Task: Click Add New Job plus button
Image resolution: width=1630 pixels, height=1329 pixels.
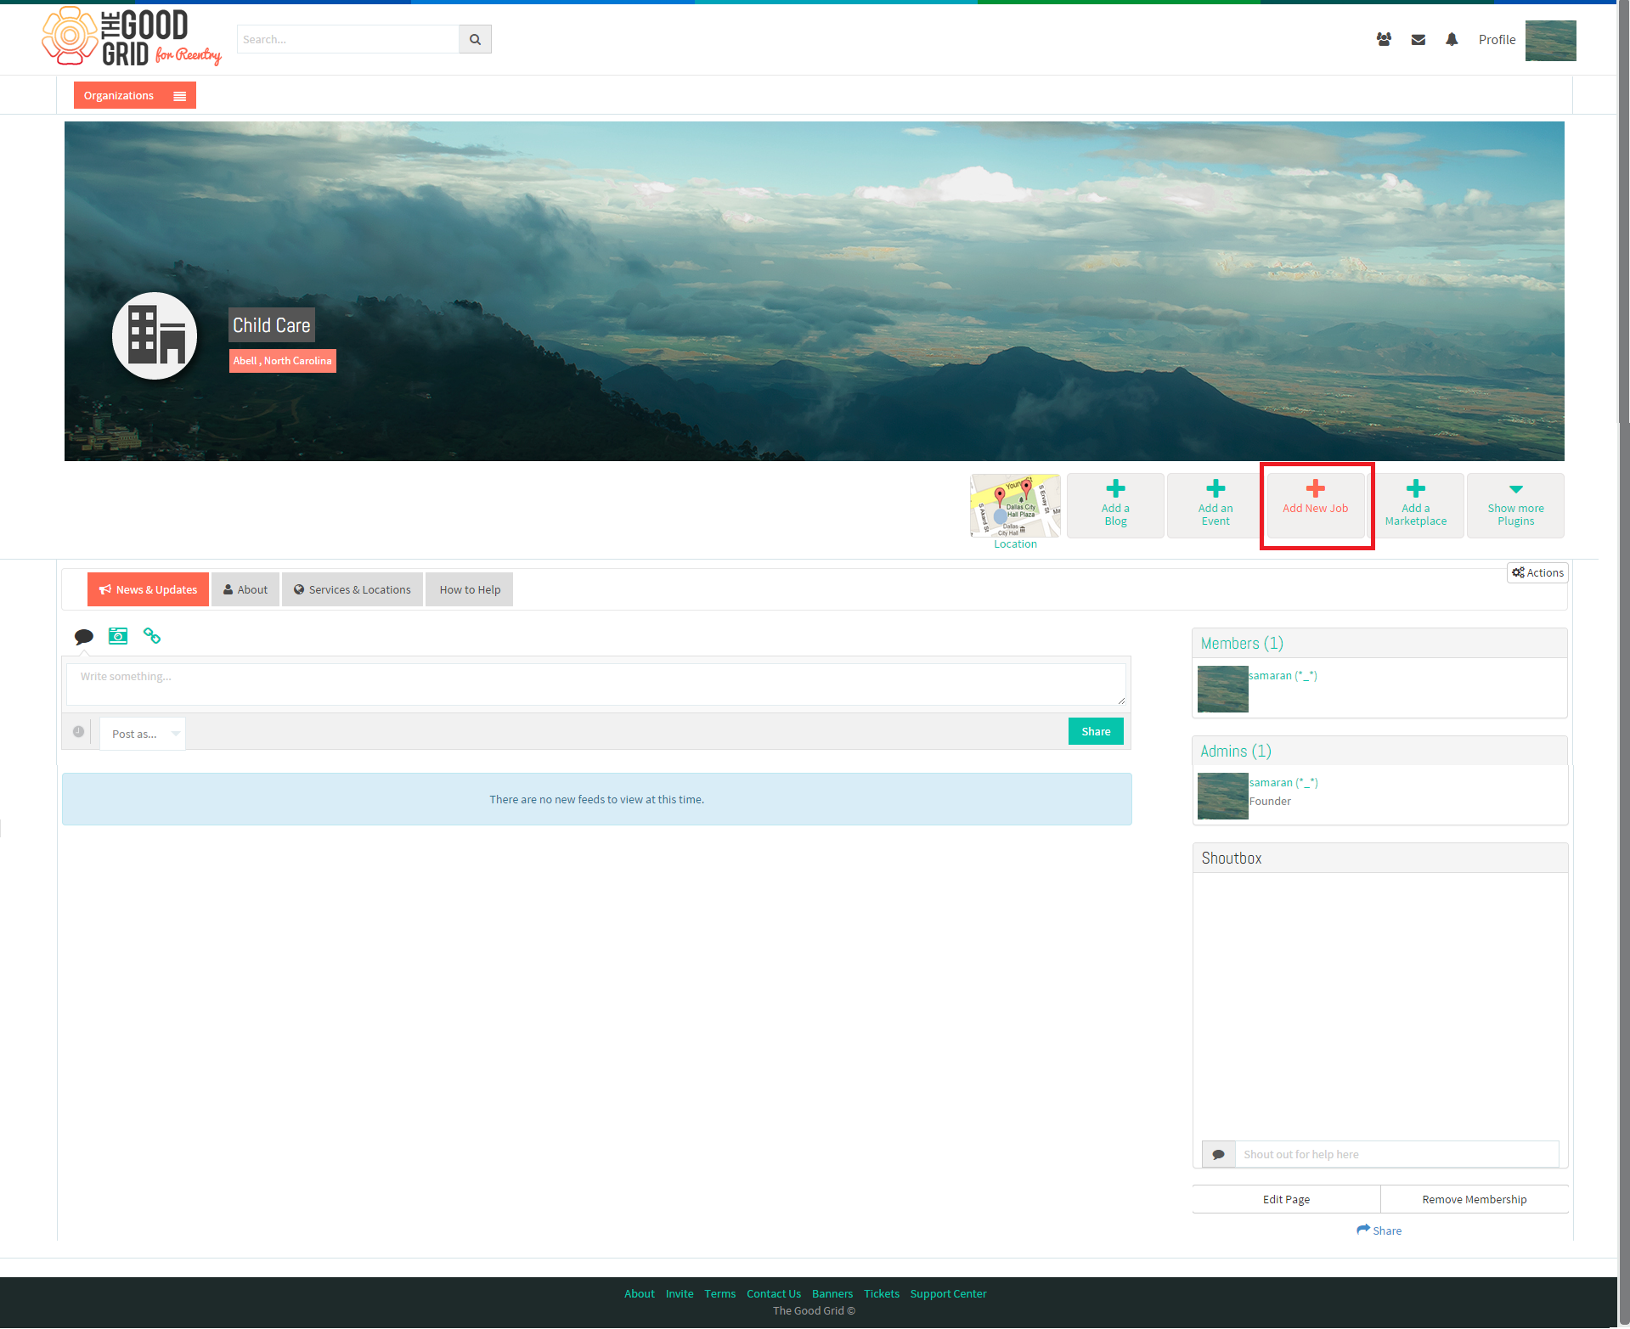Action: (1316, 505)
